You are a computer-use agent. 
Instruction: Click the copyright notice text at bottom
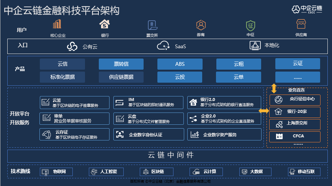pos(170,181)
